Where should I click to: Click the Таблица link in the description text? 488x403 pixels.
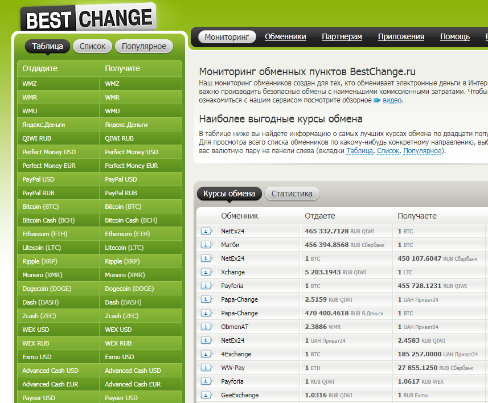click(x=359, y=151)
